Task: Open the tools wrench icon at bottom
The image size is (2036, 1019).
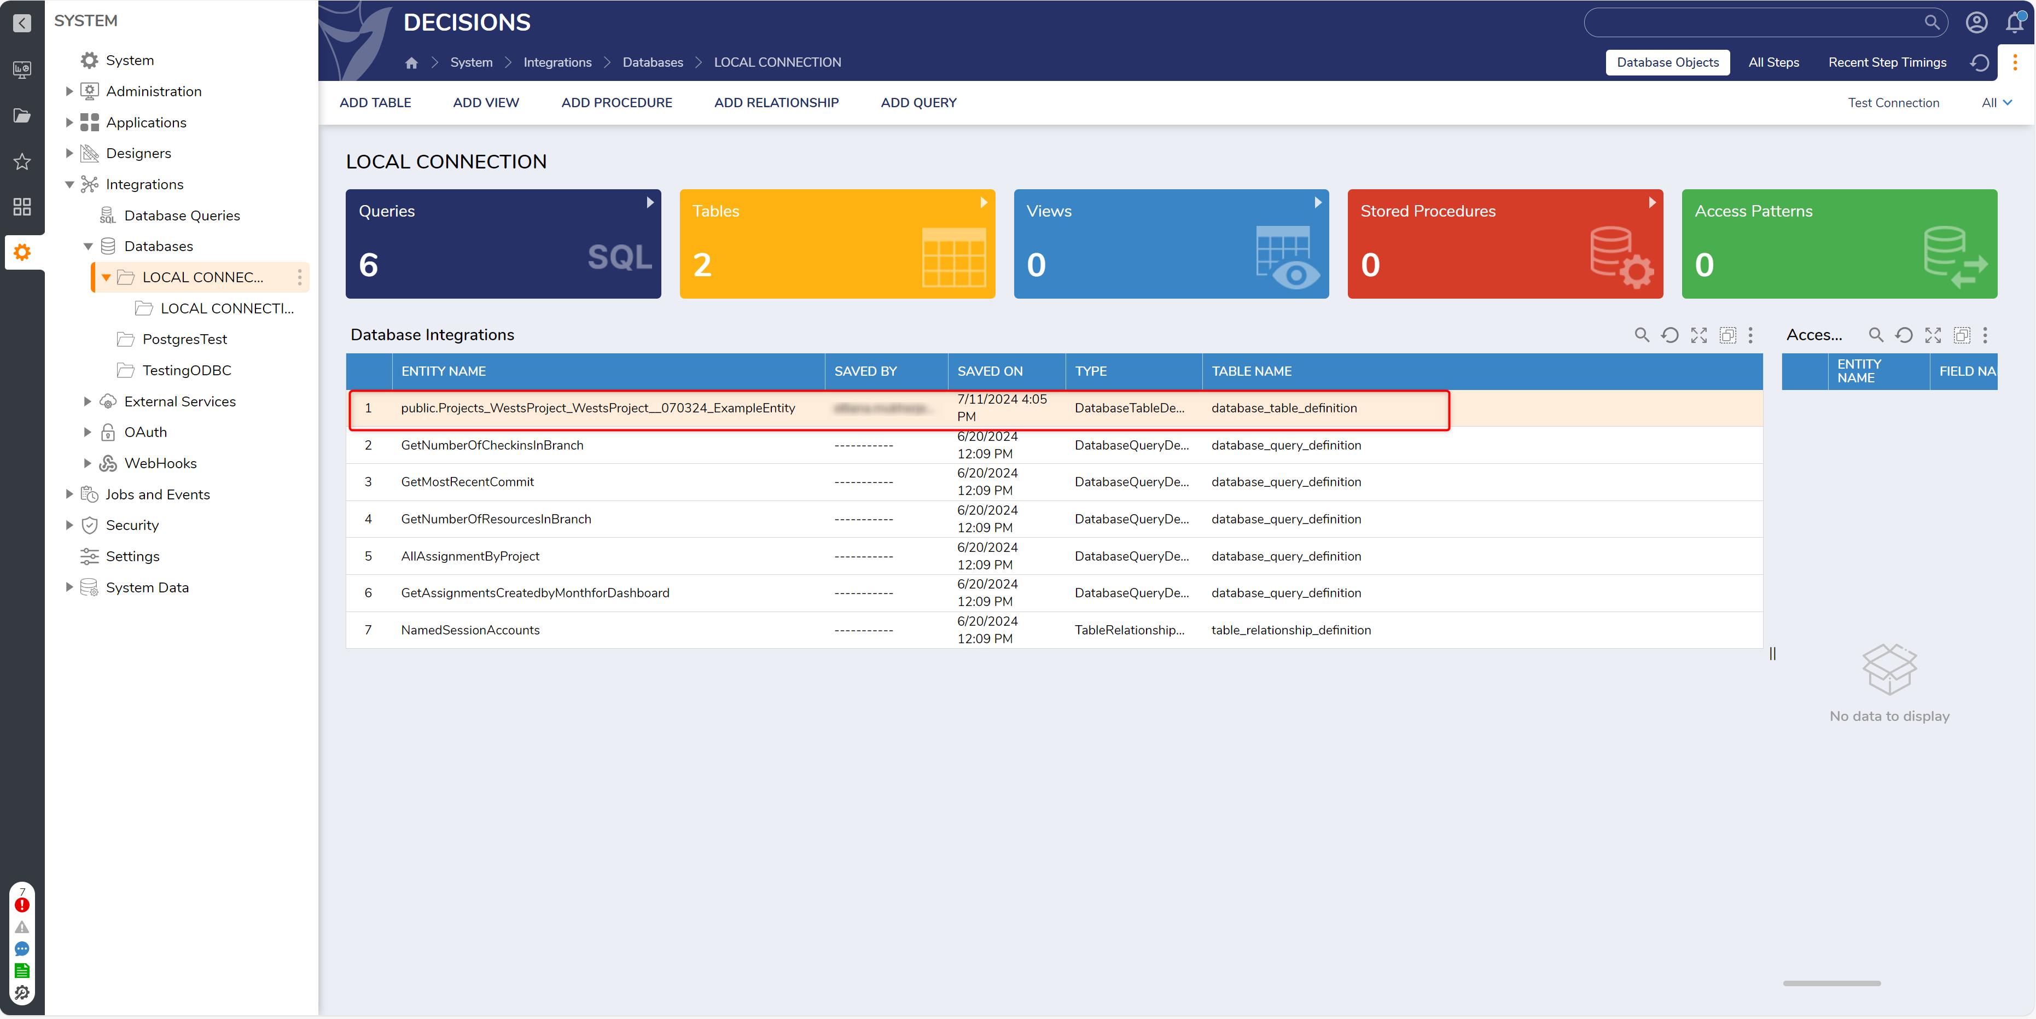Action: point(22,993)
